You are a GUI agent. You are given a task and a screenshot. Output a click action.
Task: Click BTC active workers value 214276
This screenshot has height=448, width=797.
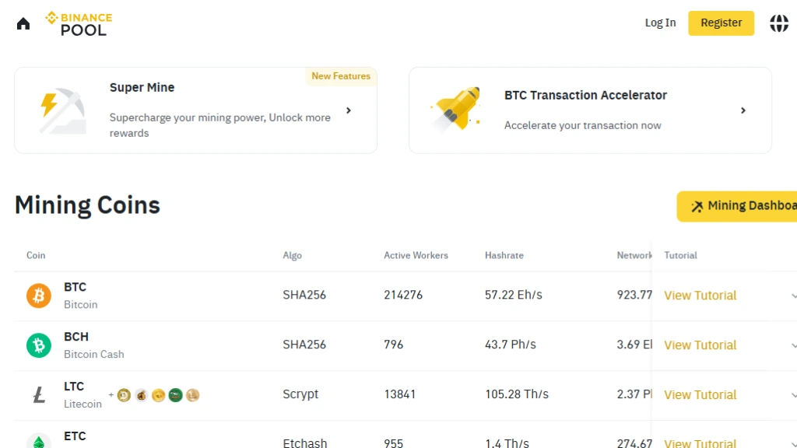click(x=403, y=295)
